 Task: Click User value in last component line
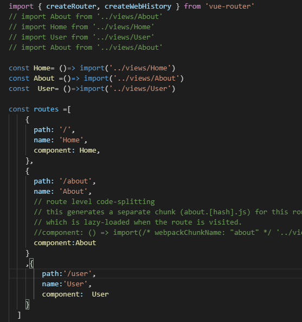(x=100, y=294)
